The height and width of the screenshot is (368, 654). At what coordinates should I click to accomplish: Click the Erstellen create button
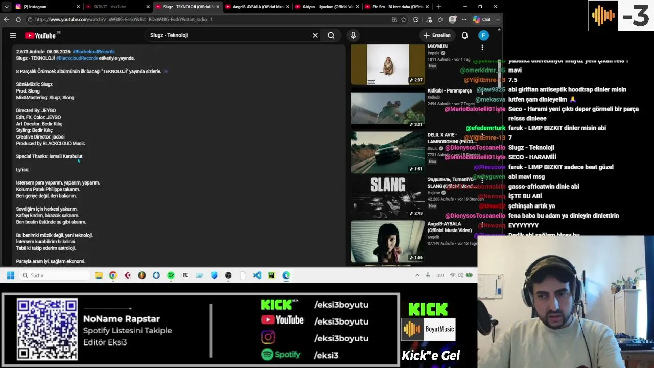tap(437, 35)
